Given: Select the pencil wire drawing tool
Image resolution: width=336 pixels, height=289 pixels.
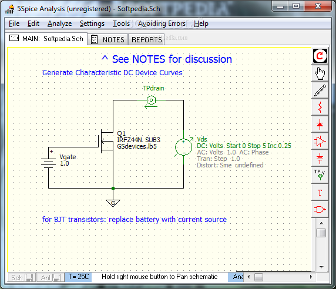Looking at the screenshot, I should (x=320, y=90).
